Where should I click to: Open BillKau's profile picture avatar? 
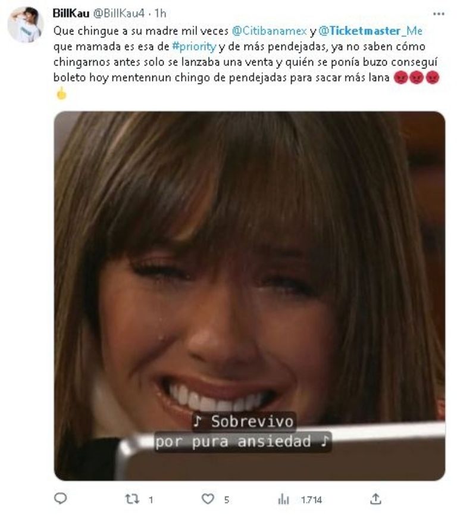(x=25, y=24)
